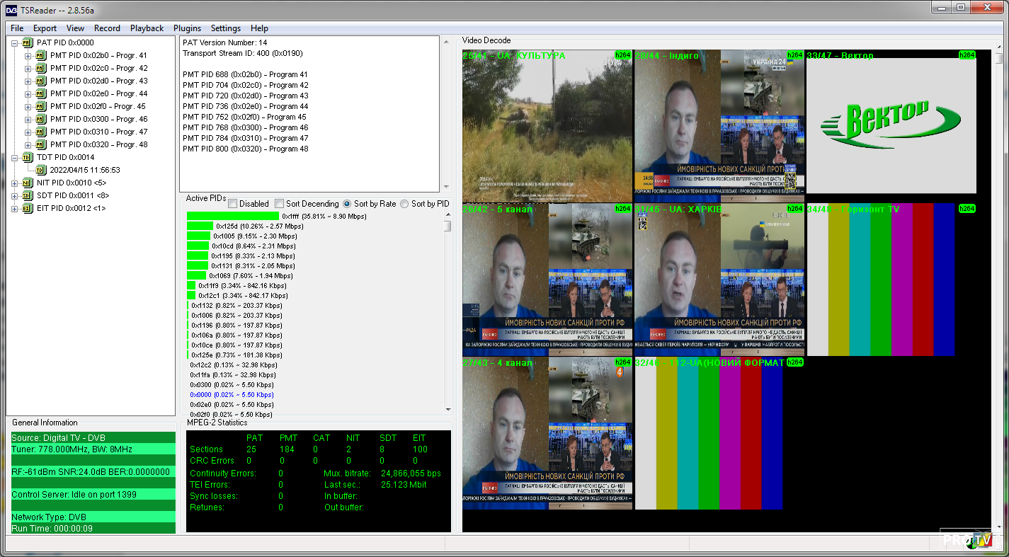Collapse the PAT PID 0x0000 tree node
The image size is (1009, 557).
15,42
